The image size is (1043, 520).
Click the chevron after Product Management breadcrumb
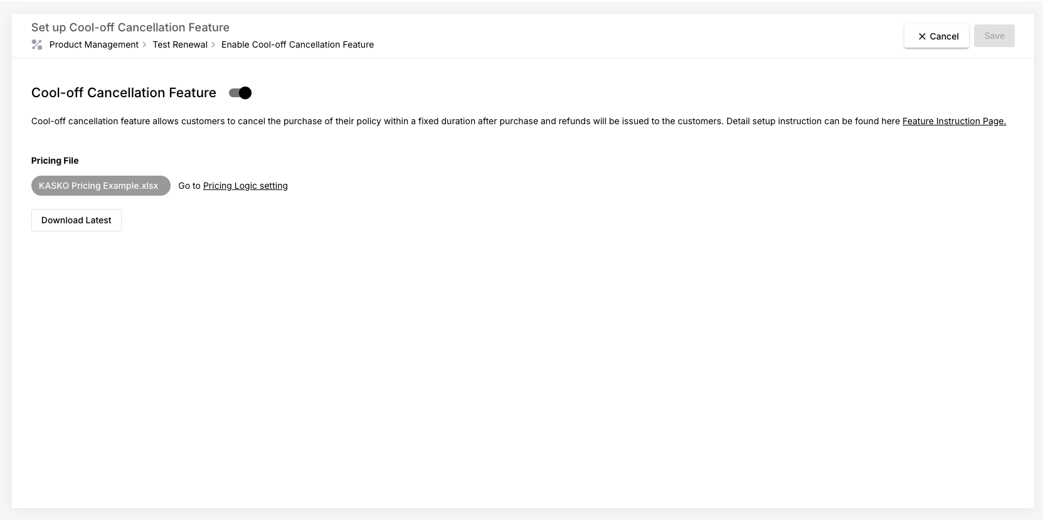tap(145, 45)
